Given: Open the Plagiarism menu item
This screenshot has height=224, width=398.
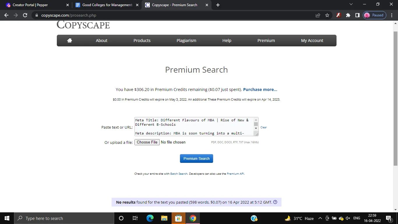Looking at the screenshot, I should click(186, 41).
